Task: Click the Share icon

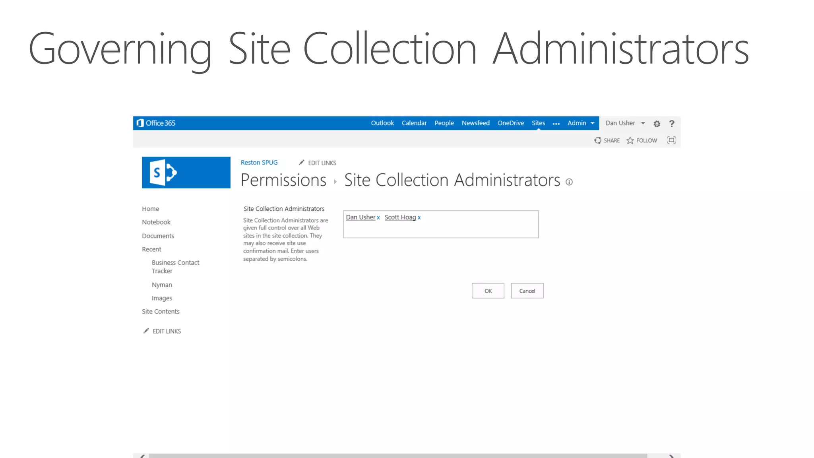Action: click(x=598, y=140)
